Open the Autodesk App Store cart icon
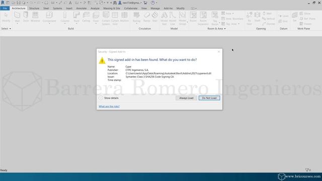 pyautogui.click(x=145, y=3)
